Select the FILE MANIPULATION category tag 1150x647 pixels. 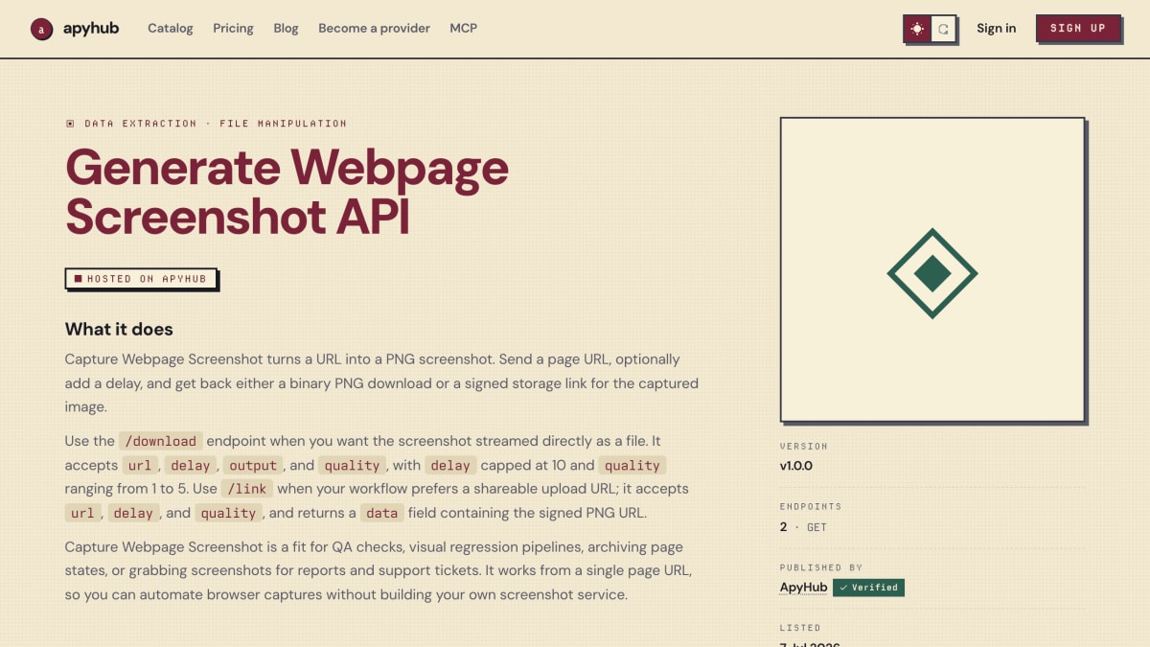284,124
